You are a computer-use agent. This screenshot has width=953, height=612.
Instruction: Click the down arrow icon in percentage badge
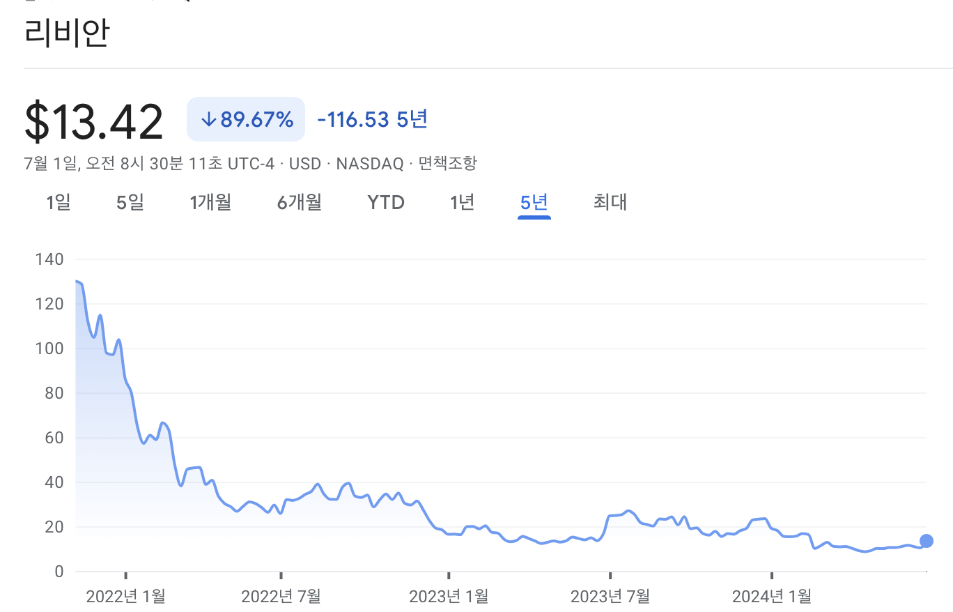click(x=208, y=120)
